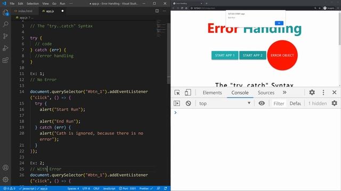Open a new browser tab
Image resolution: width=341 pixels, height=191 pixels.
(x=206, y=4)
